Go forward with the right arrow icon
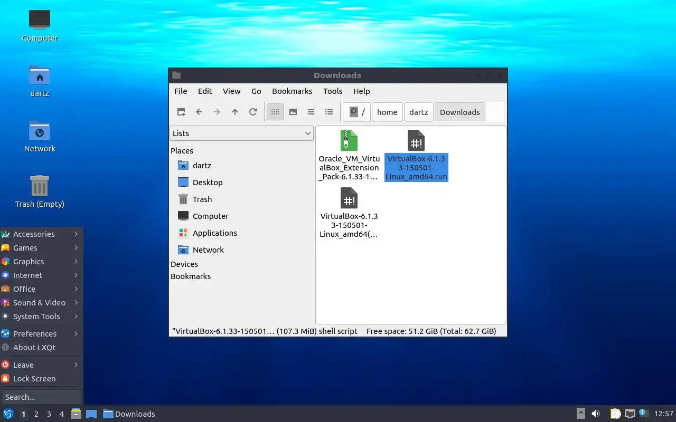The height and width of the screenshot is (422, 676). [x=217, y=112]
